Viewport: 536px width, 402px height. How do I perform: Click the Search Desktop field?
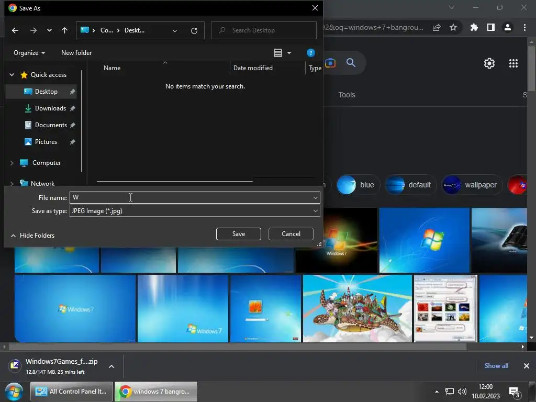pyautogui.click(x=264, y=30)
